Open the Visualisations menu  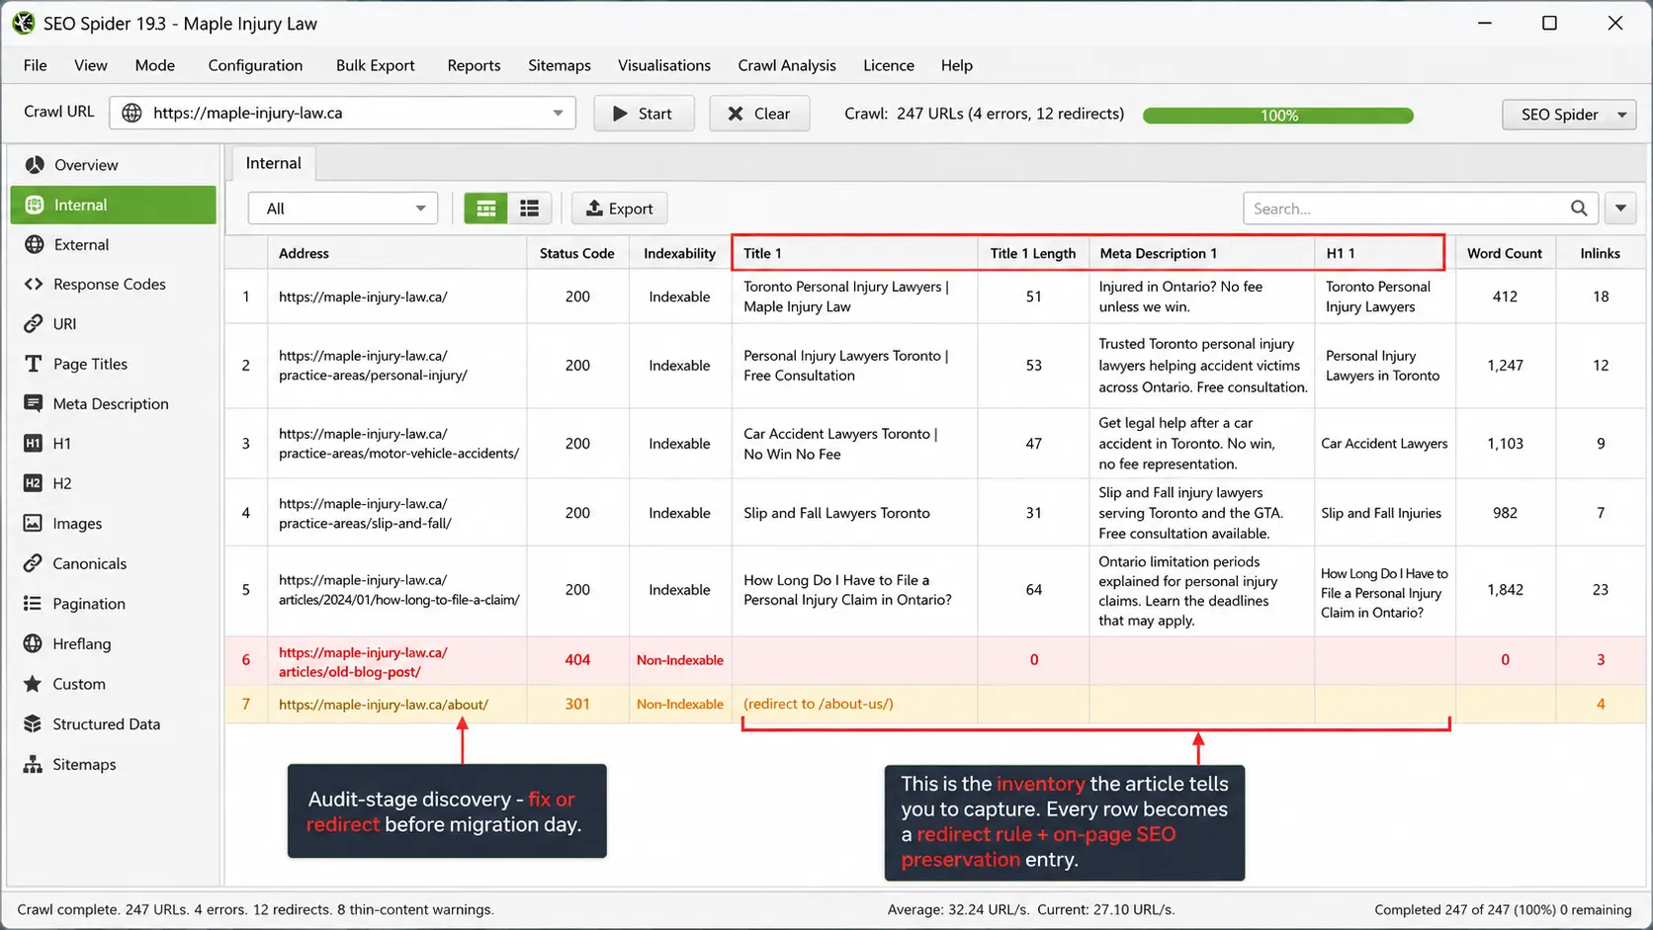664,65
